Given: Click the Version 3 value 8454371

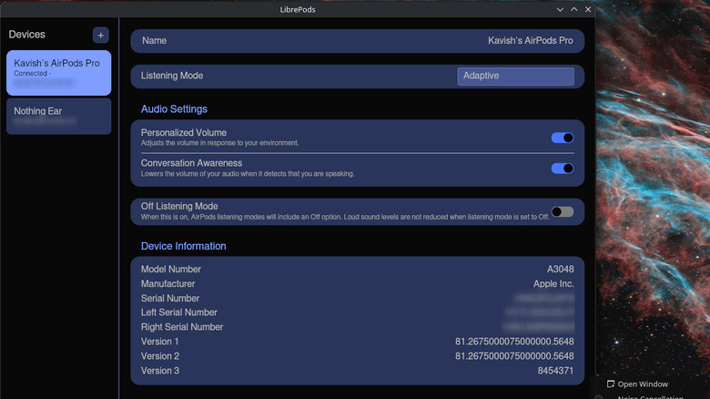Looking at the screenshot, I should pyautogui.click(x=555, y=371).
